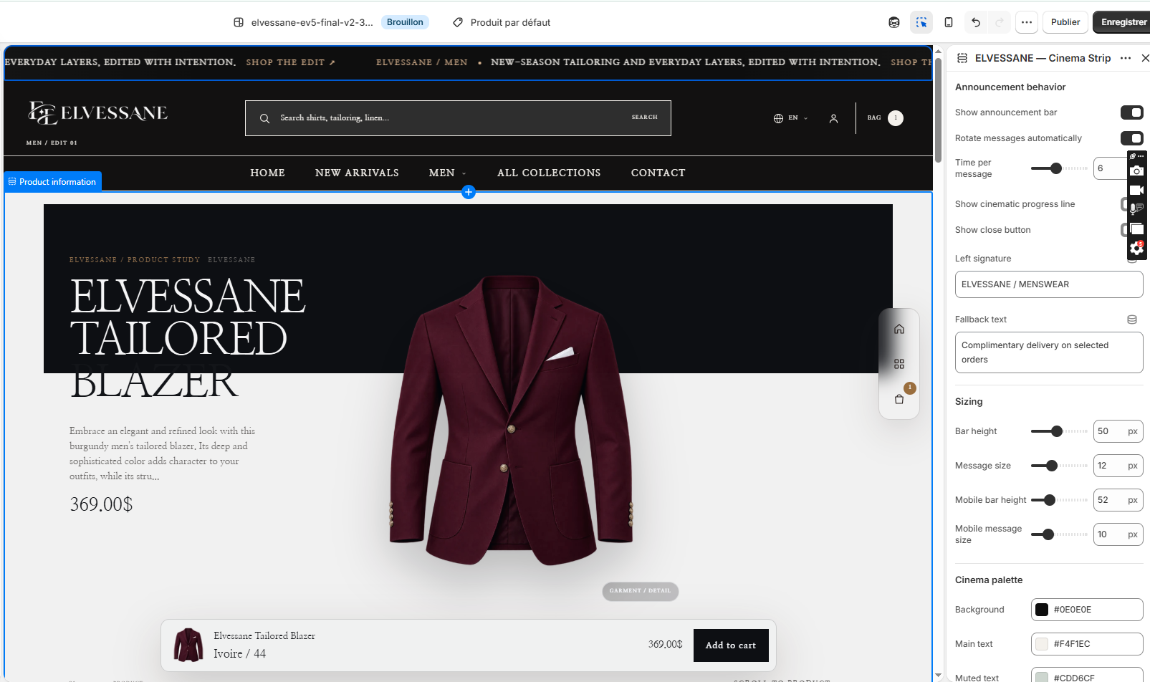Screen dimensions: 1150x682
Task: Click the Enregistrer save button
Action: [x=1123, y=22]
